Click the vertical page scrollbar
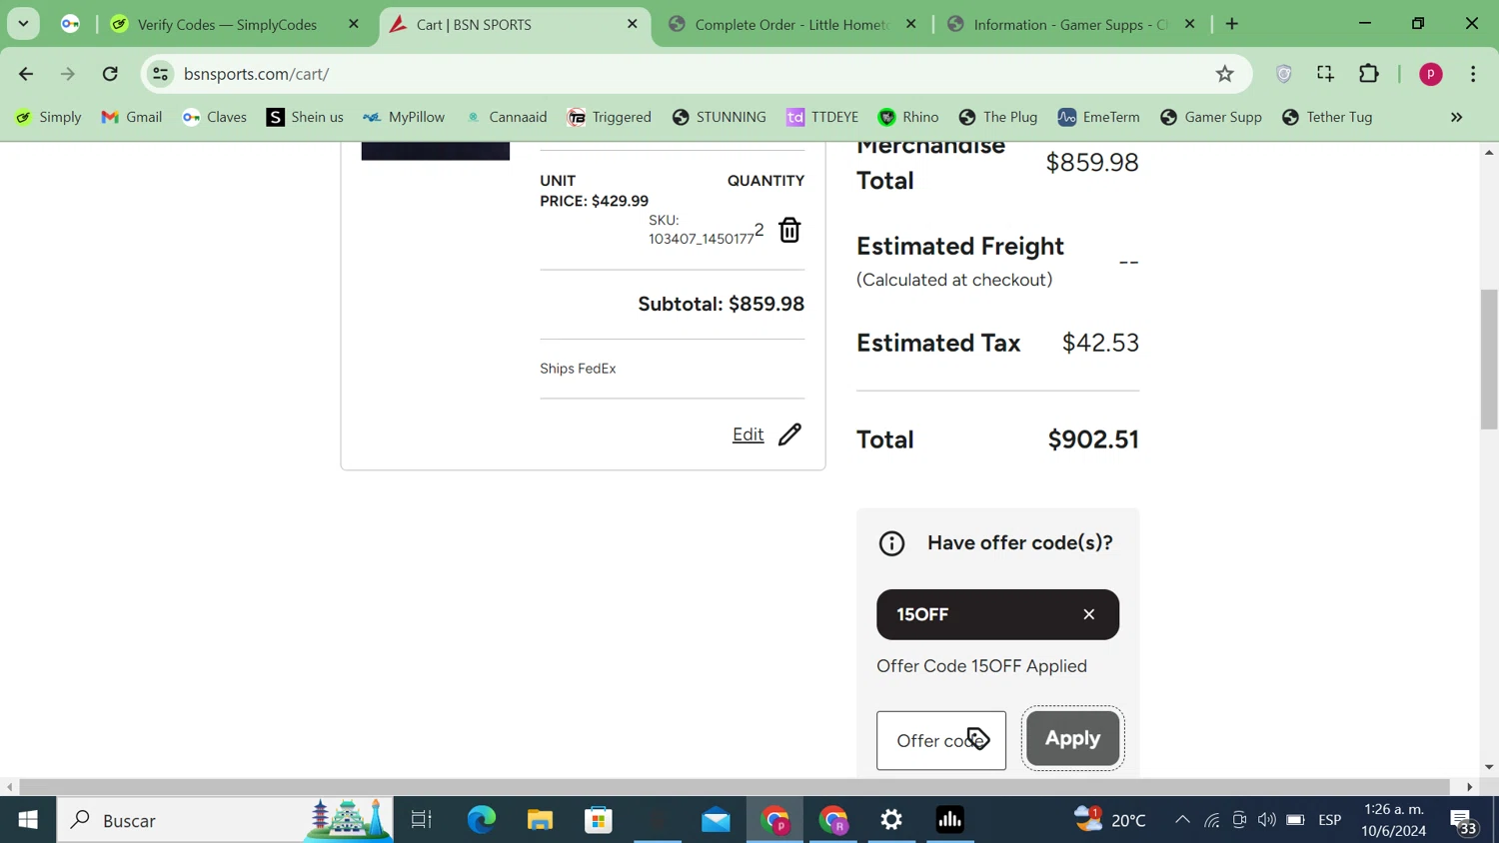The height and width of the screenshot is (843, 1499). click(x=1489, y=360)
